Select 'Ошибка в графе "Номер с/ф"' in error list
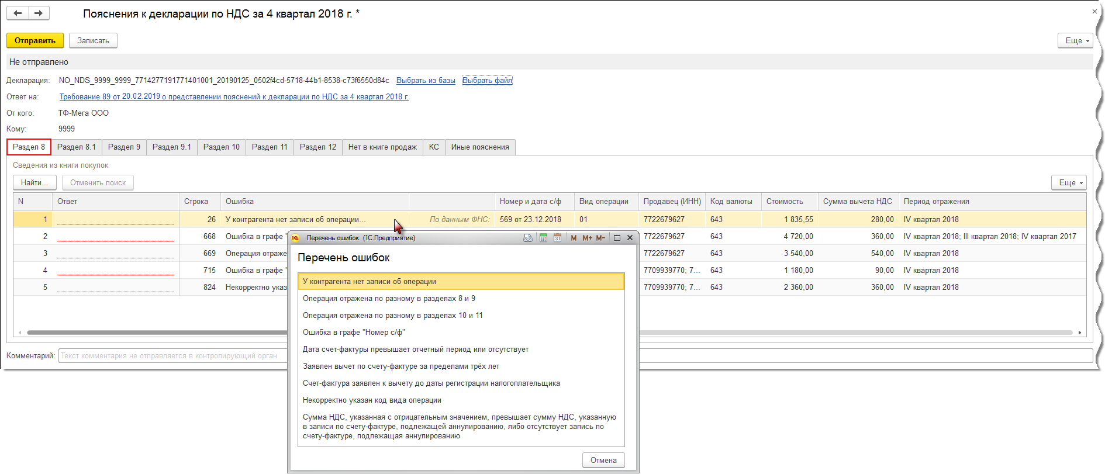This screenshot has height=474, width=1105. coord(461,332)
